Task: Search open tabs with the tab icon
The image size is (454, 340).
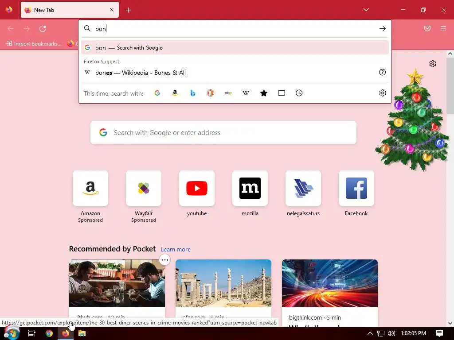Action: (282, 93)
